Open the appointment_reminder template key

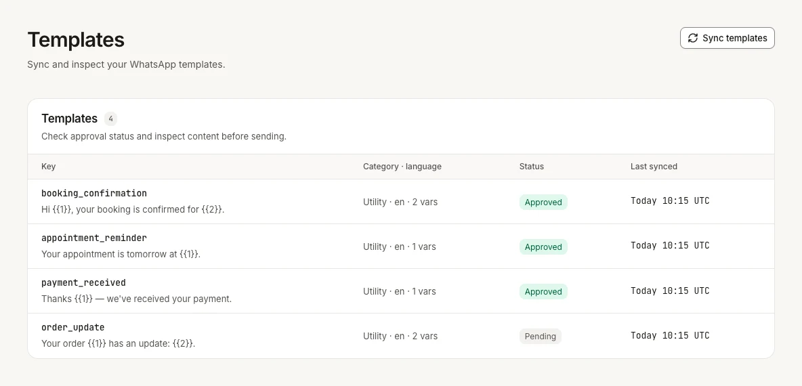(x=94, y=238)
